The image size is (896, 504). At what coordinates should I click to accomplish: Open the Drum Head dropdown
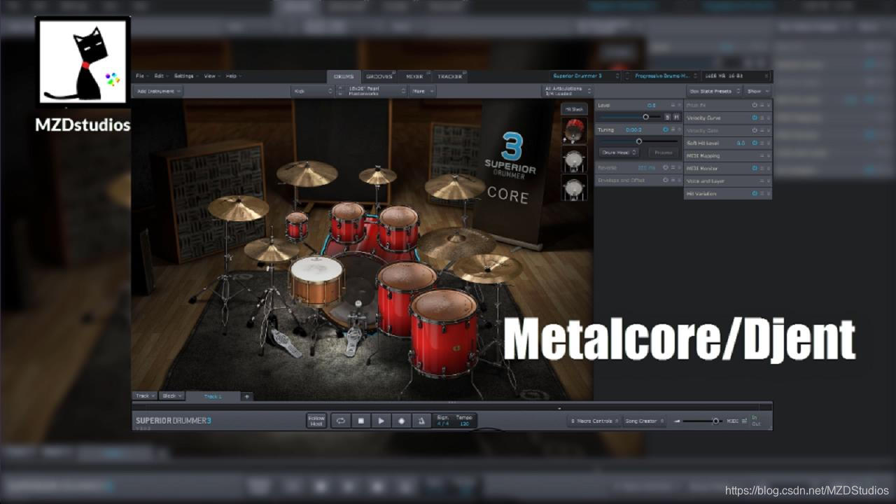tap(619, 152)
